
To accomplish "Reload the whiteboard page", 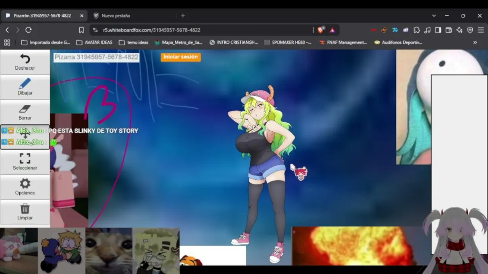I will [x=28, y=30].
